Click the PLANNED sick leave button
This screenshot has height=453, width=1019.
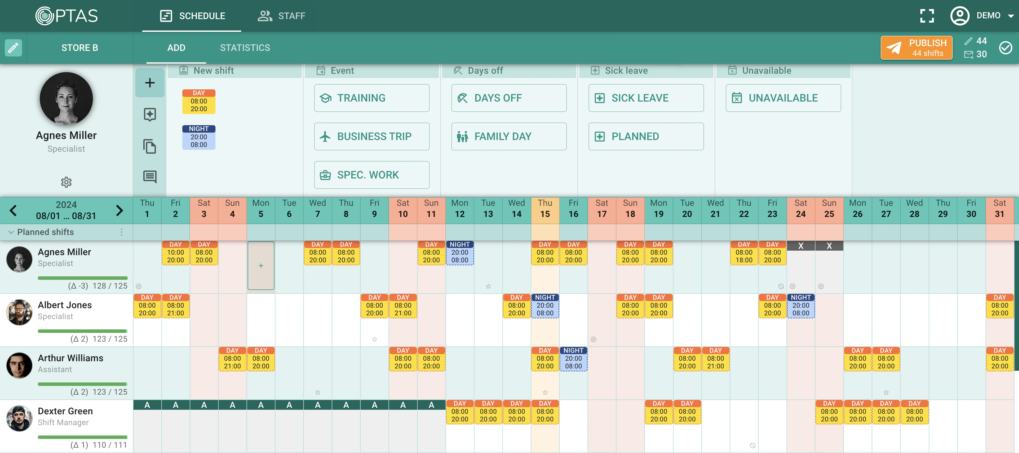646,136
